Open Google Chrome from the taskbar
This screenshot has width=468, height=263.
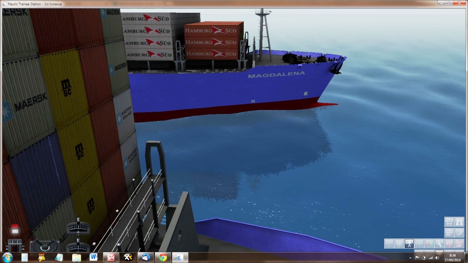[x=163, y=258]
